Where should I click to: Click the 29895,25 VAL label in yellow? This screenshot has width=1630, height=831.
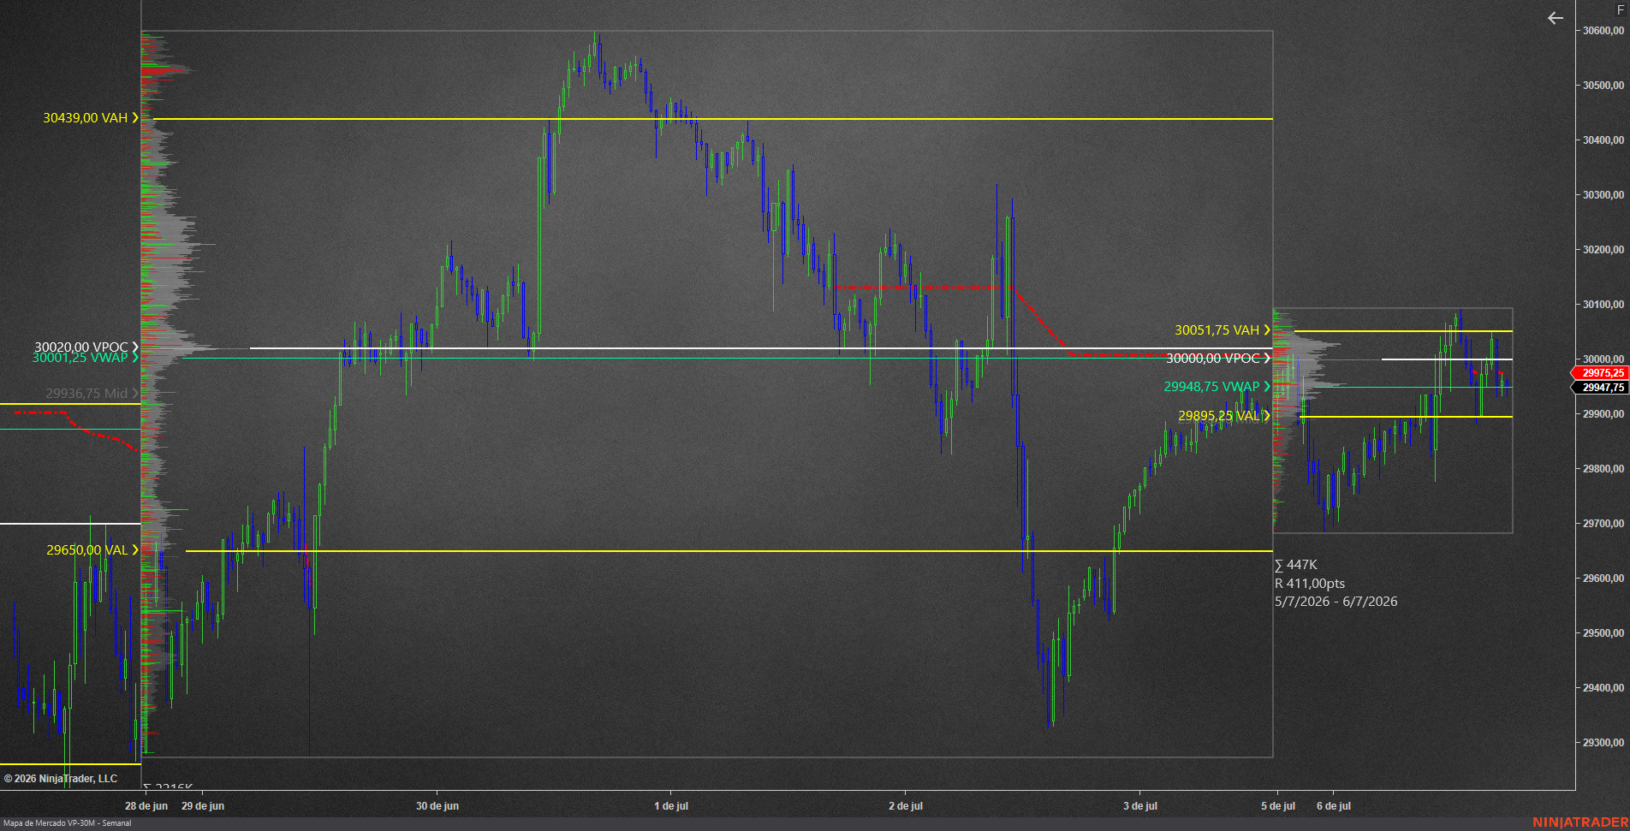[1219, 415]
